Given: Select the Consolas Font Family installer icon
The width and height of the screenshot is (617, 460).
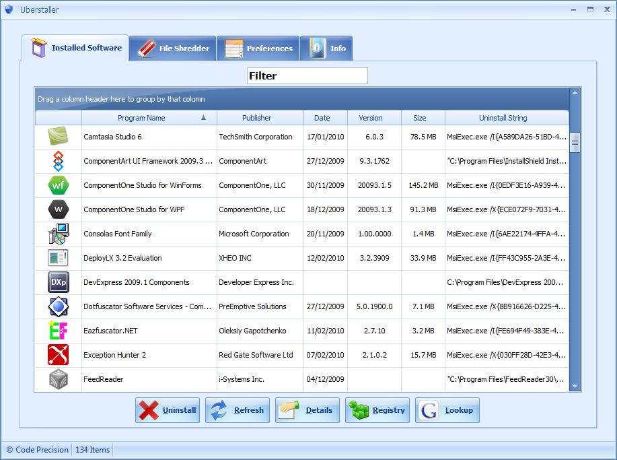Looking at the screenshot, I should click(x=59, y=234).
